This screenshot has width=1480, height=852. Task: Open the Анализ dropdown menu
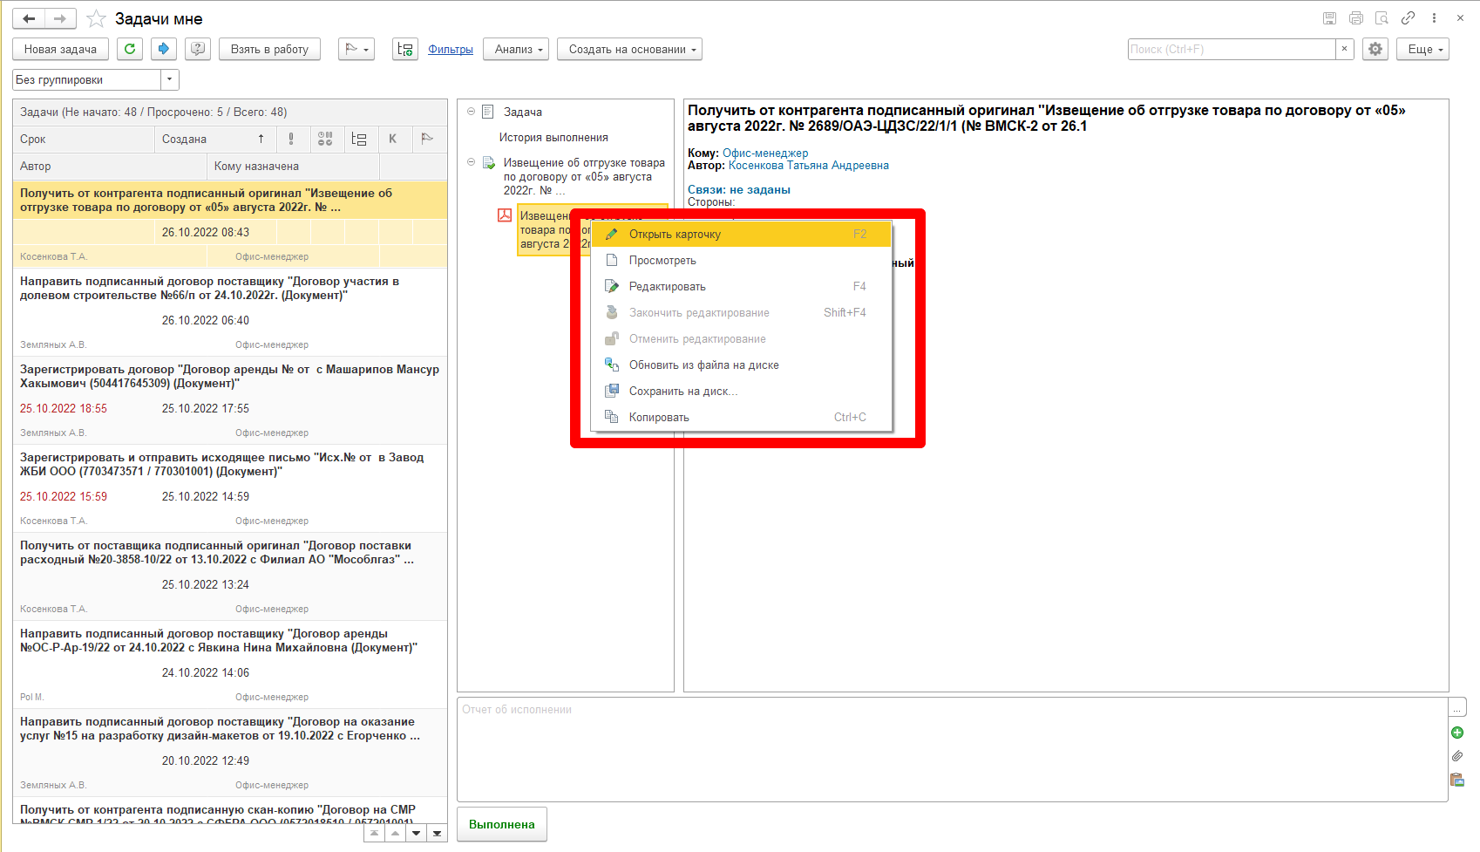coord(516,49)
